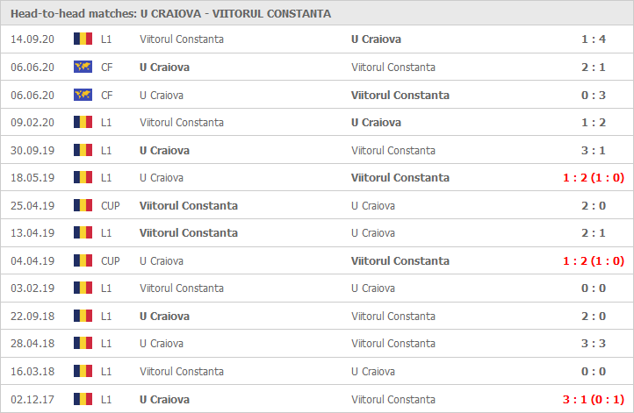Open the 3 : 3 score from 28.04.18
Image resolution: width=634 pixels, height=413 pixels.
coord(594,344)
